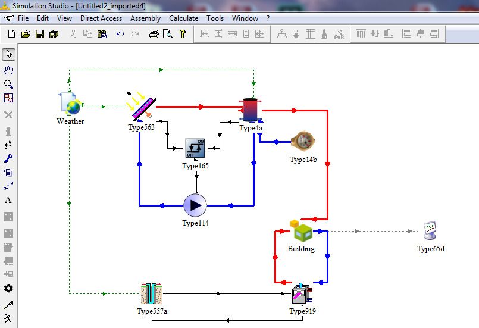Select the Building component icon

(x=302, y=231)
